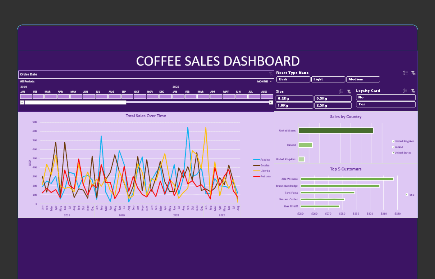Clear the Order Date timeline filter
This screenshot has width=435, height=279.
click(271, 74)
